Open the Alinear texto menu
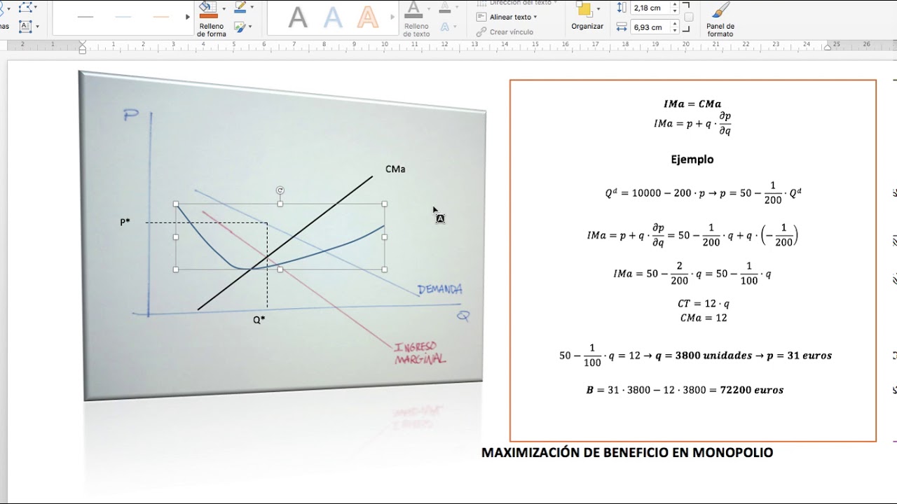The width and height of the screenshot is (897, 504). pyautogui.click(x=513, y=17)
